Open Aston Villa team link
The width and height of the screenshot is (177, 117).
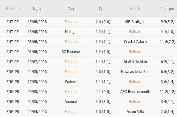(x=135, y=111)
